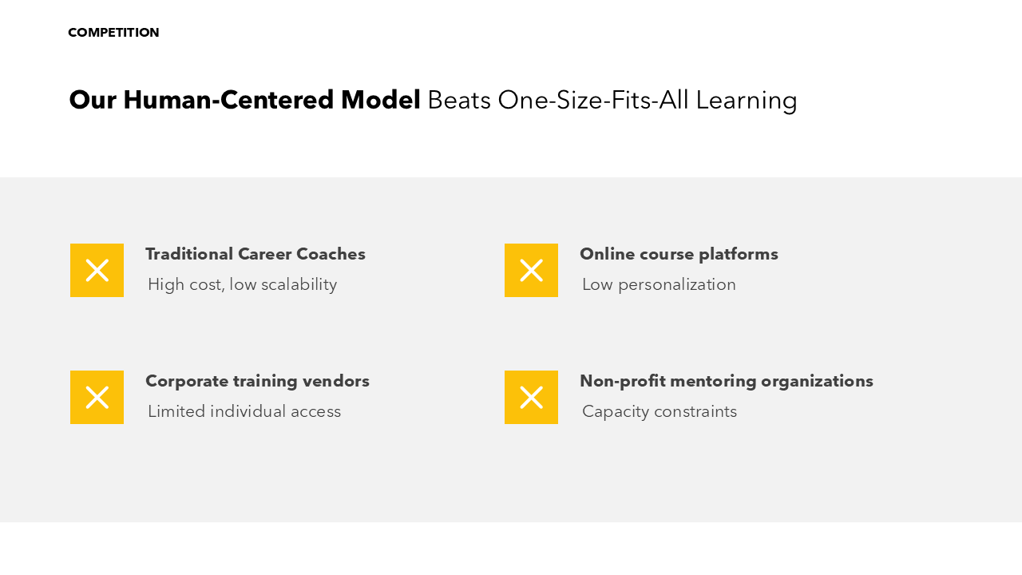Select the yellow X icon beside Online course platforms

(531, 270)
